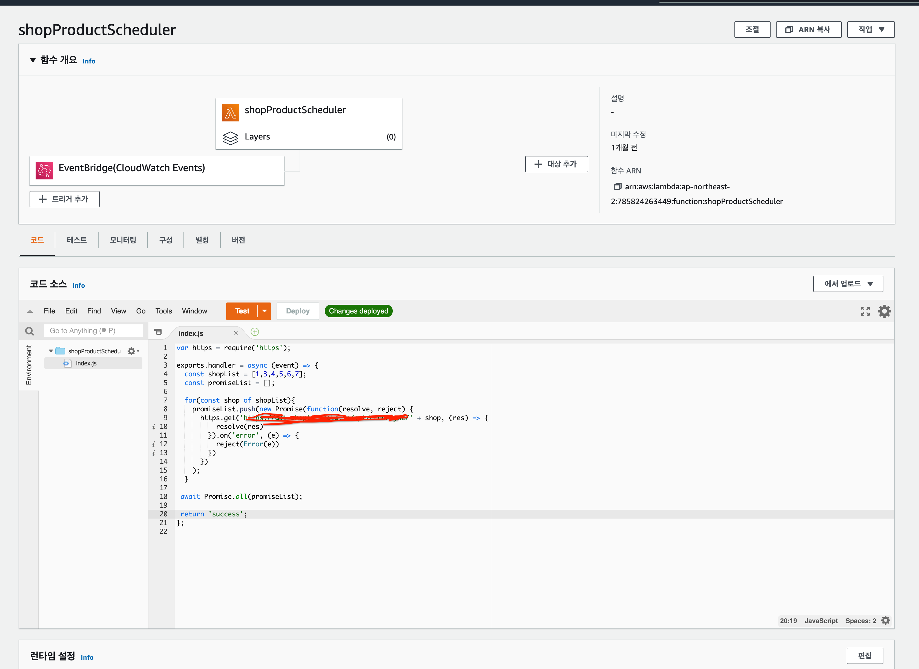Collapse shopProductSchedu folder in tree
This screenshot has width=919, height=669.
coord(51,351)
